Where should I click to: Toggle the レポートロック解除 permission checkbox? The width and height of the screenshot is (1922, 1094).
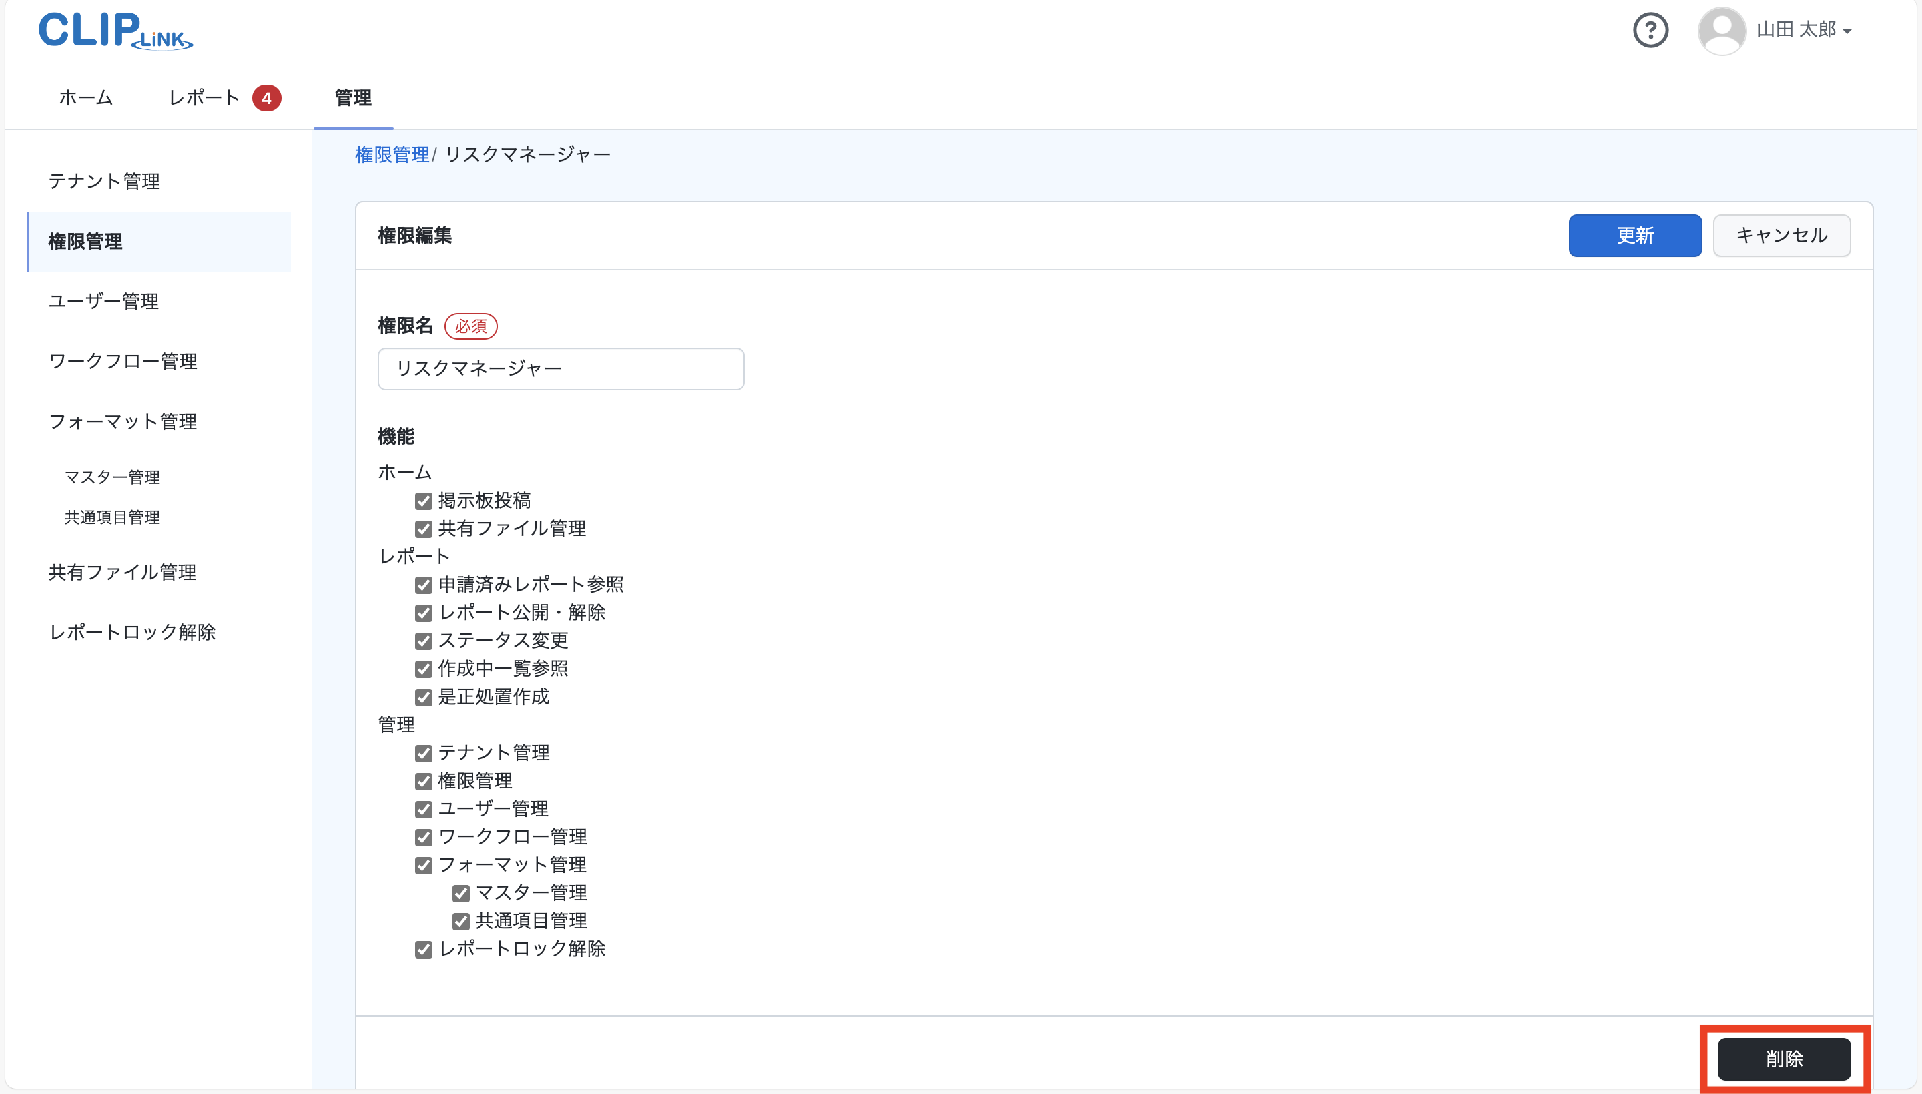click(424, 950)
